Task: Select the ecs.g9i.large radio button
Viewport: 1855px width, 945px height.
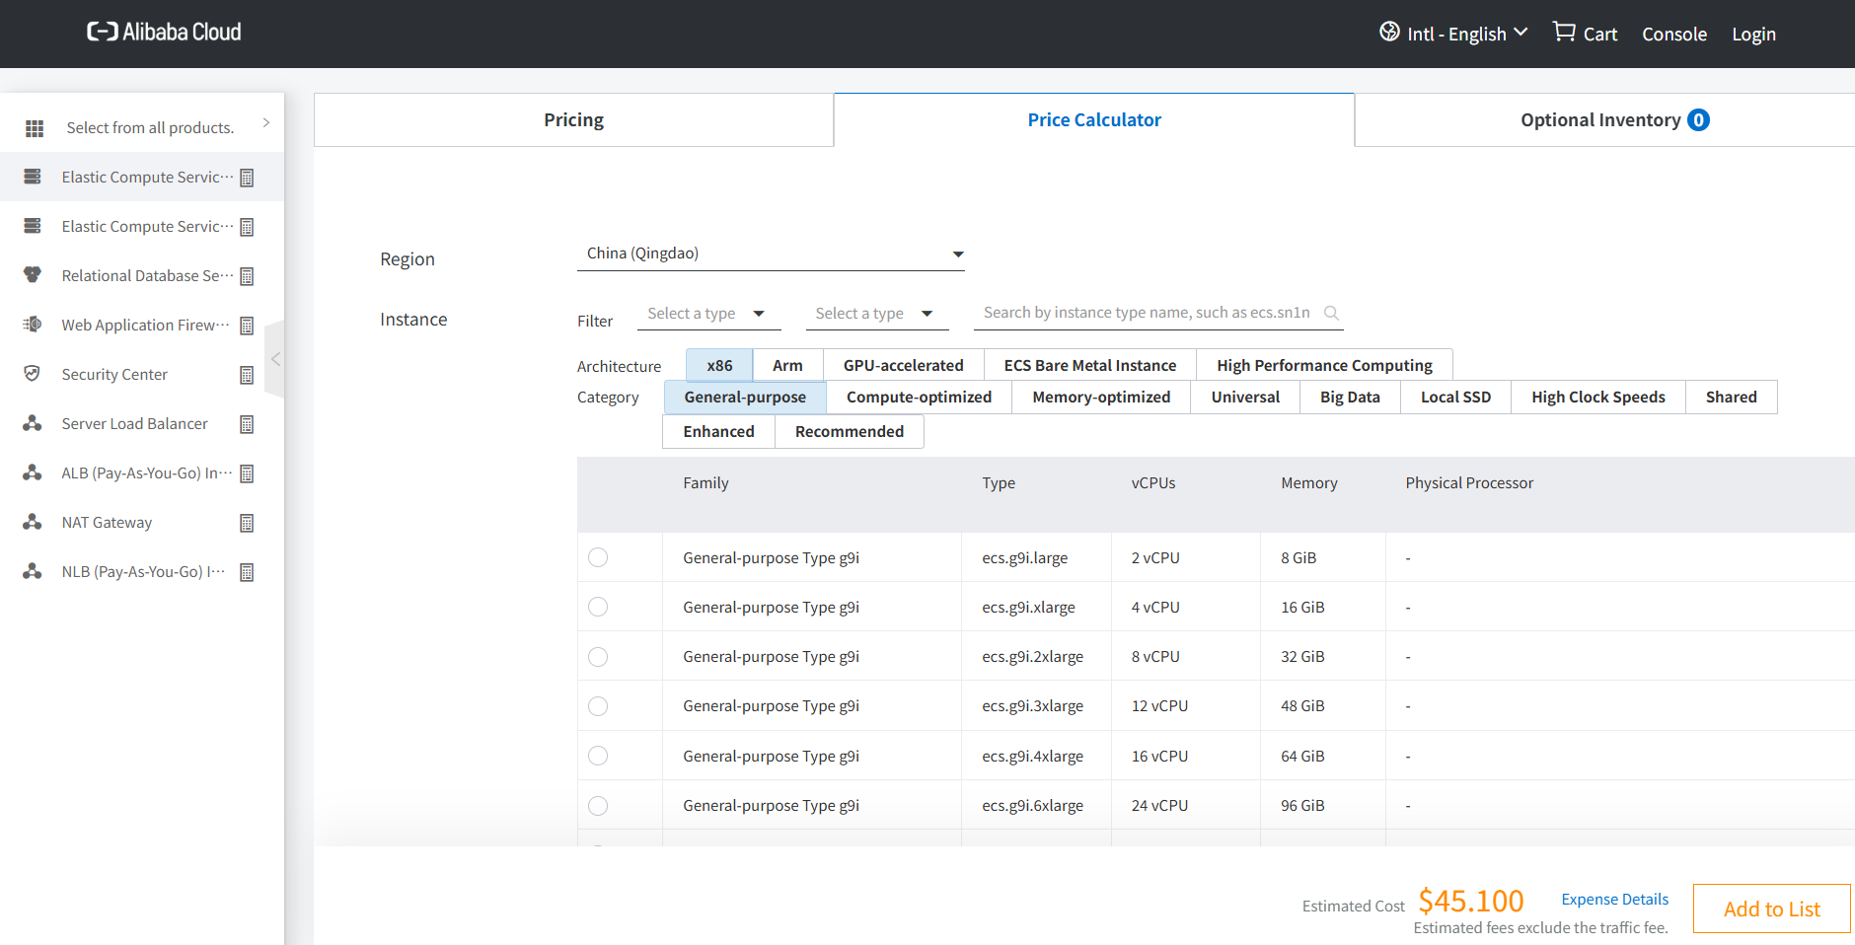Action: click(x=598, y=557)
